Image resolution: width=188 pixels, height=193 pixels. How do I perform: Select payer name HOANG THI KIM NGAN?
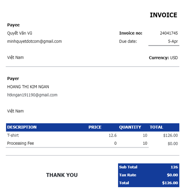(x=28, y=87)
